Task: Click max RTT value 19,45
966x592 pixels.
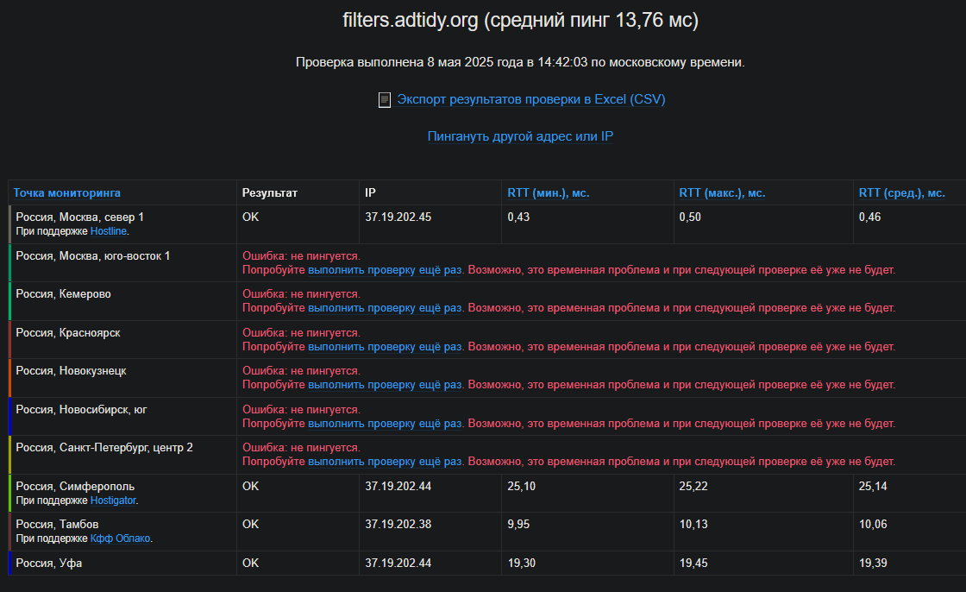Action: [x=693, y=563]
